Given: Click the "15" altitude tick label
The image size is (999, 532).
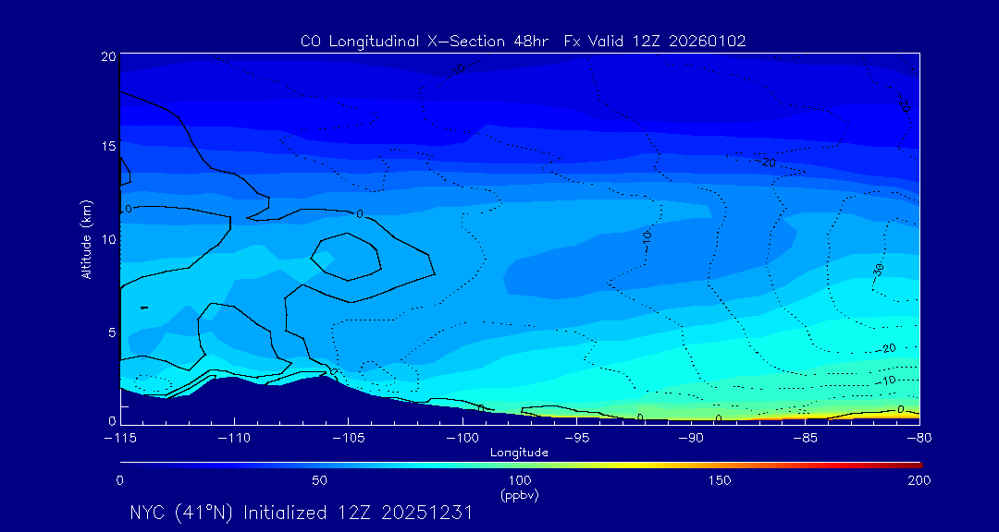Looking at the screenshot, I should [107, 147].
